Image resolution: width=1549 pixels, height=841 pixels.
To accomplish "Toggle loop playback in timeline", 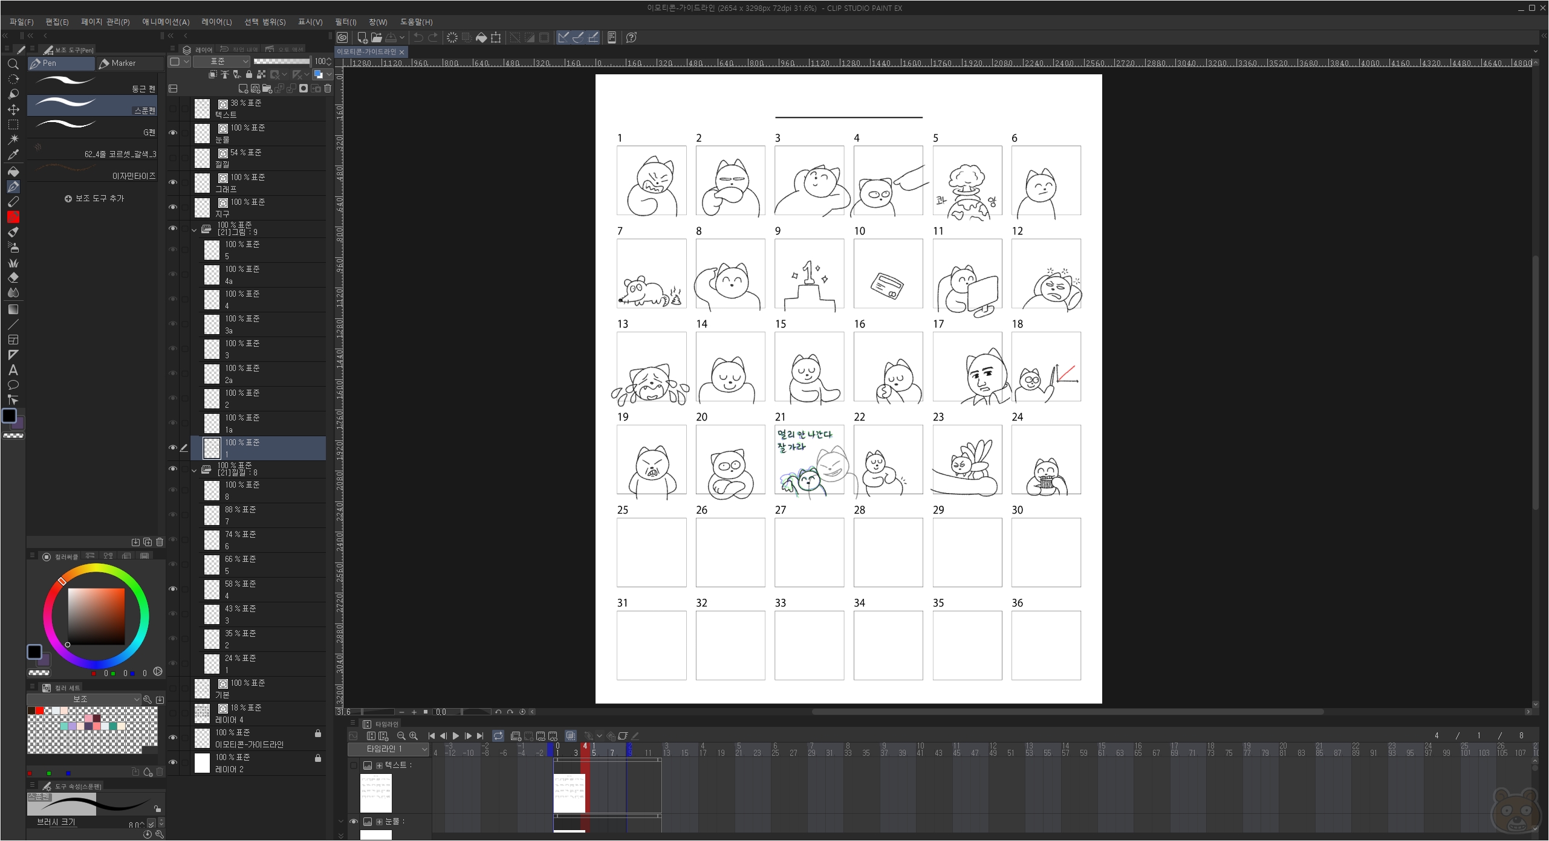I will (498, 736).
